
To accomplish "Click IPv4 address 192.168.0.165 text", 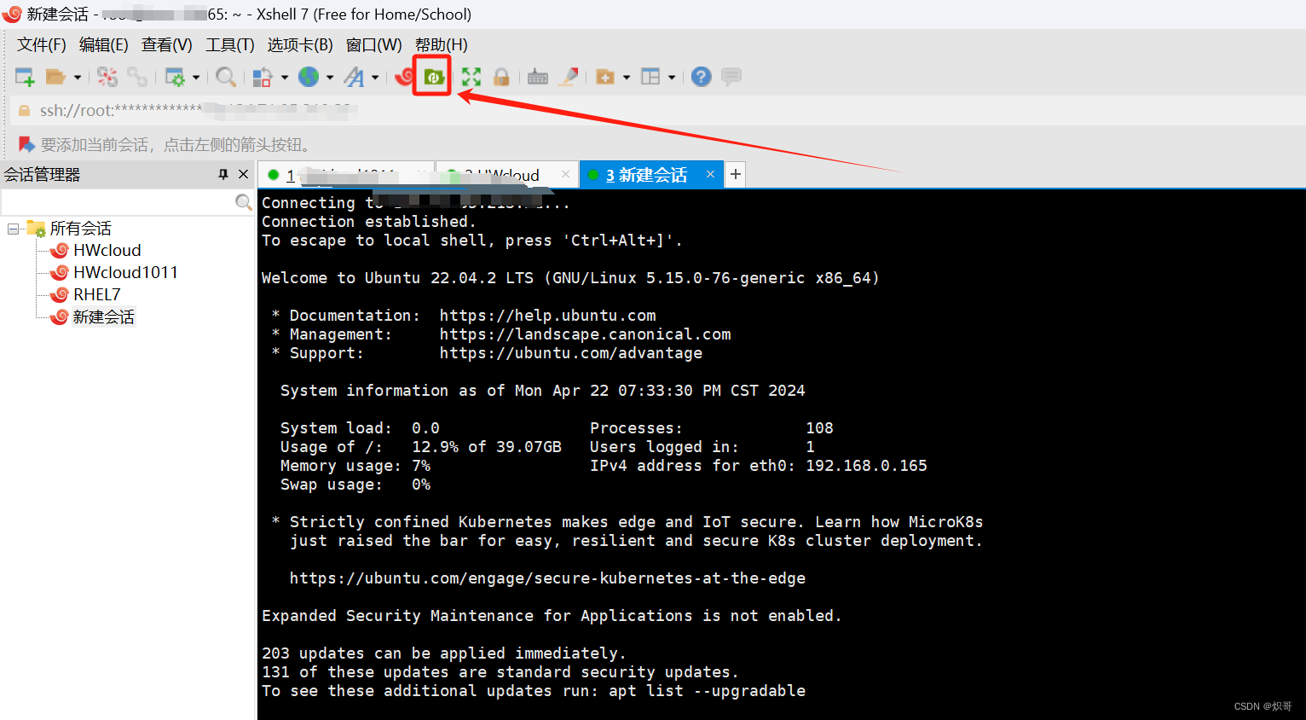I will click(x=866, y=466).
